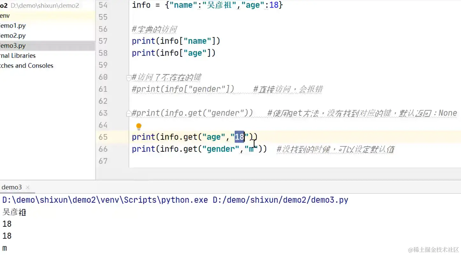Click the python.exe path link in console

coord(105,200)
